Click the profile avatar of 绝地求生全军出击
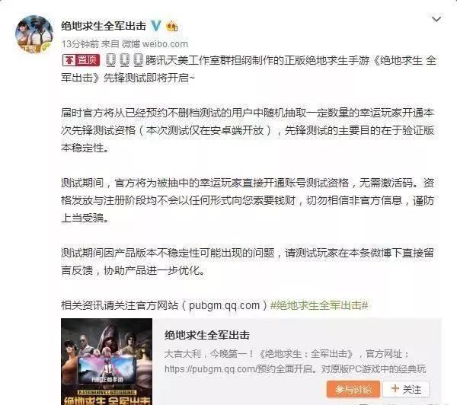457x405 pixels. [34, 34]
